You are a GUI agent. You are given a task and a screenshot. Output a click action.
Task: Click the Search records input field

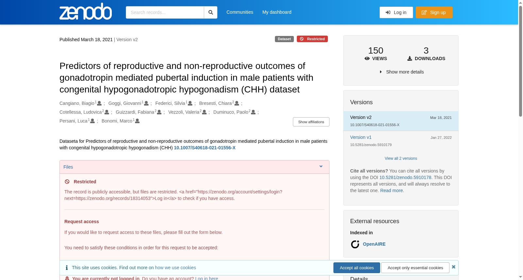pyautogui.click(x=165, y=12)
